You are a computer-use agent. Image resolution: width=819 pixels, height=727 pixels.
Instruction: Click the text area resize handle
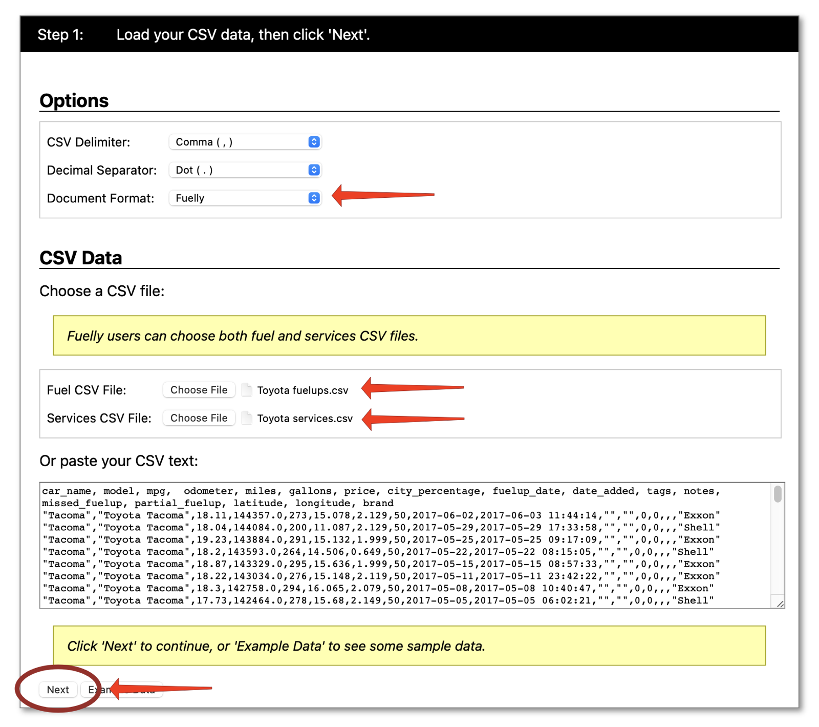coord(780,604)
